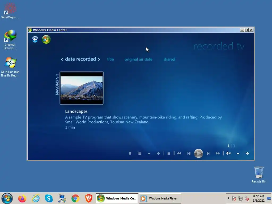Image resolution: width=272 pixels, height=204 pixels.
Task: Open the Media Center green start button
Action: pyautogui.click(x=46, y=39)
